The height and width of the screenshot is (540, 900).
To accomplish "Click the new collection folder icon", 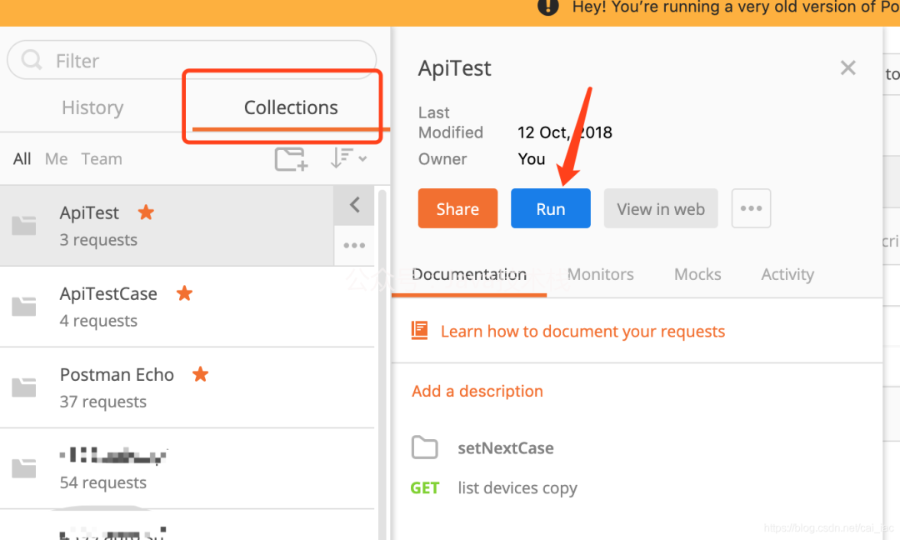I will (291, 159).
